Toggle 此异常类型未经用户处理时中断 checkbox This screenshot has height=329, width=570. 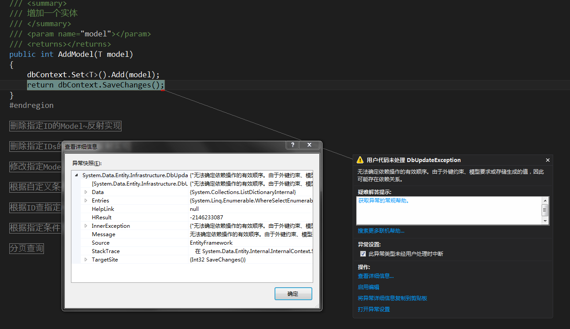click(x=363, y=254)
